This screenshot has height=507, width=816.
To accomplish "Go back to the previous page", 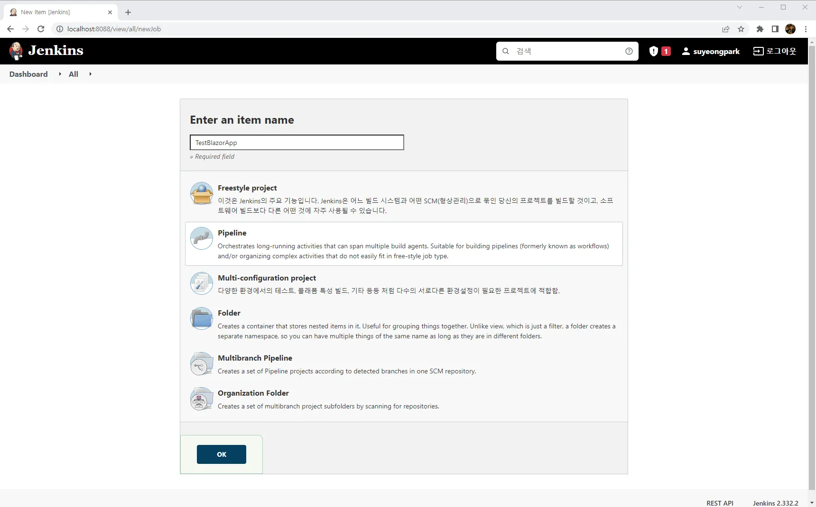I will click(x=10, y=29).
